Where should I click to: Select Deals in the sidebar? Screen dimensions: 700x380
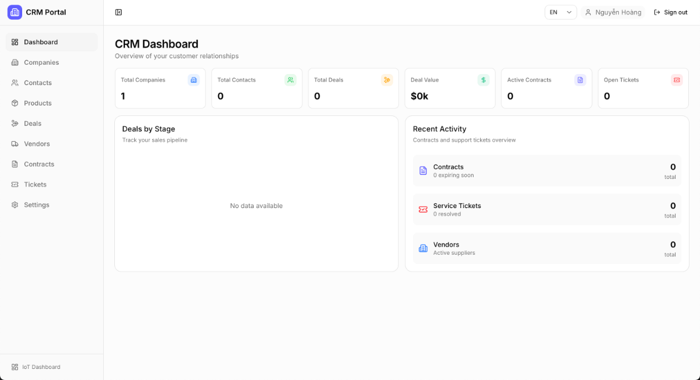pyautogui.click(x=52, y=124)
